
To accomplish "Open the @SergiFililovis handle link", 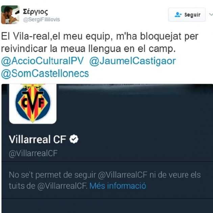I will click(x=42, y=20).
